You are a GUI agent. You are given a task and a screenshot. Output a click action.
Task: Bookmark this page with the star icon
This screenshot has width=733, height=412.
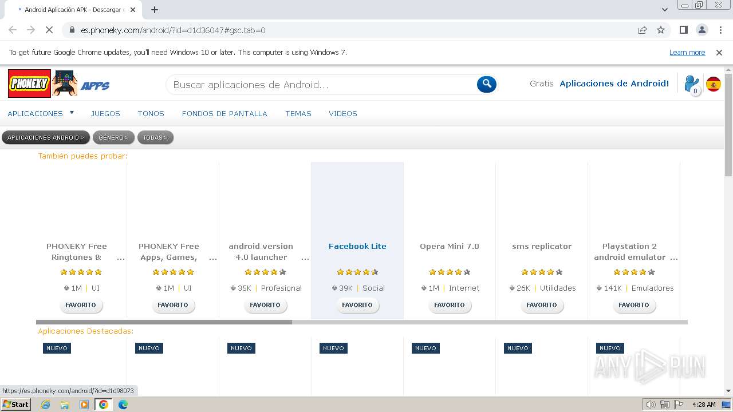pyautogui.click(x=661, y=30)
